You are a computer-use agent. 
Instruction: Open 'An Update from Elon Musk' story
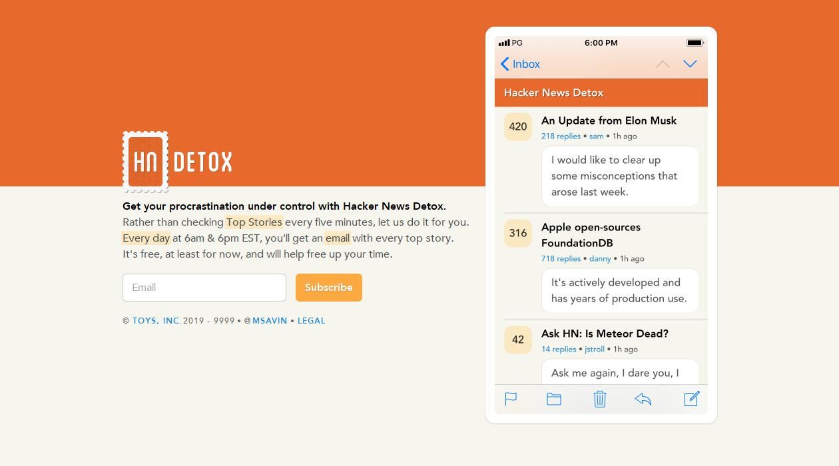tap(609, 120)
